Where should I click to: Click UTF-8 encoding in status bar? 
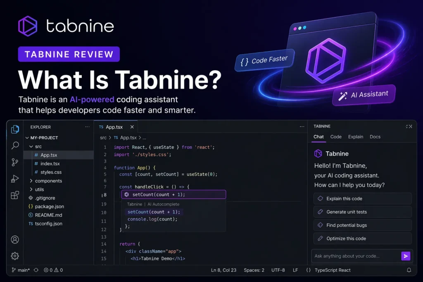(278, 270)
